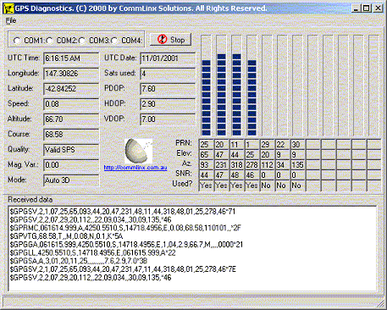Viewport: 387px width, 310px height.
Task: Click the signal bar for satellite 11
Action: click(x=237, y=86)
